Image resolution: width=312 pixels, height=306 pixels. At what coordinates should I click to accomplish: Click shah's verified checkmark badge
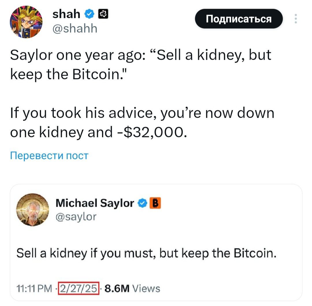coord(90,14)
